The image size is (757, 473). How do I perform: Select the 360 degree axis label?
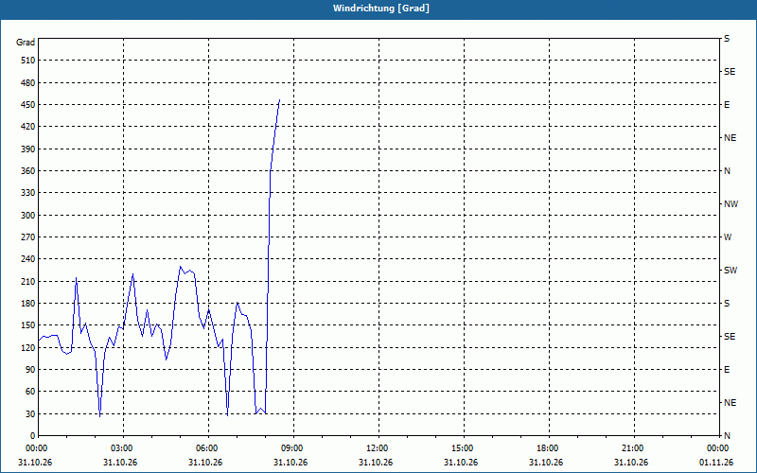click(28, 171)
